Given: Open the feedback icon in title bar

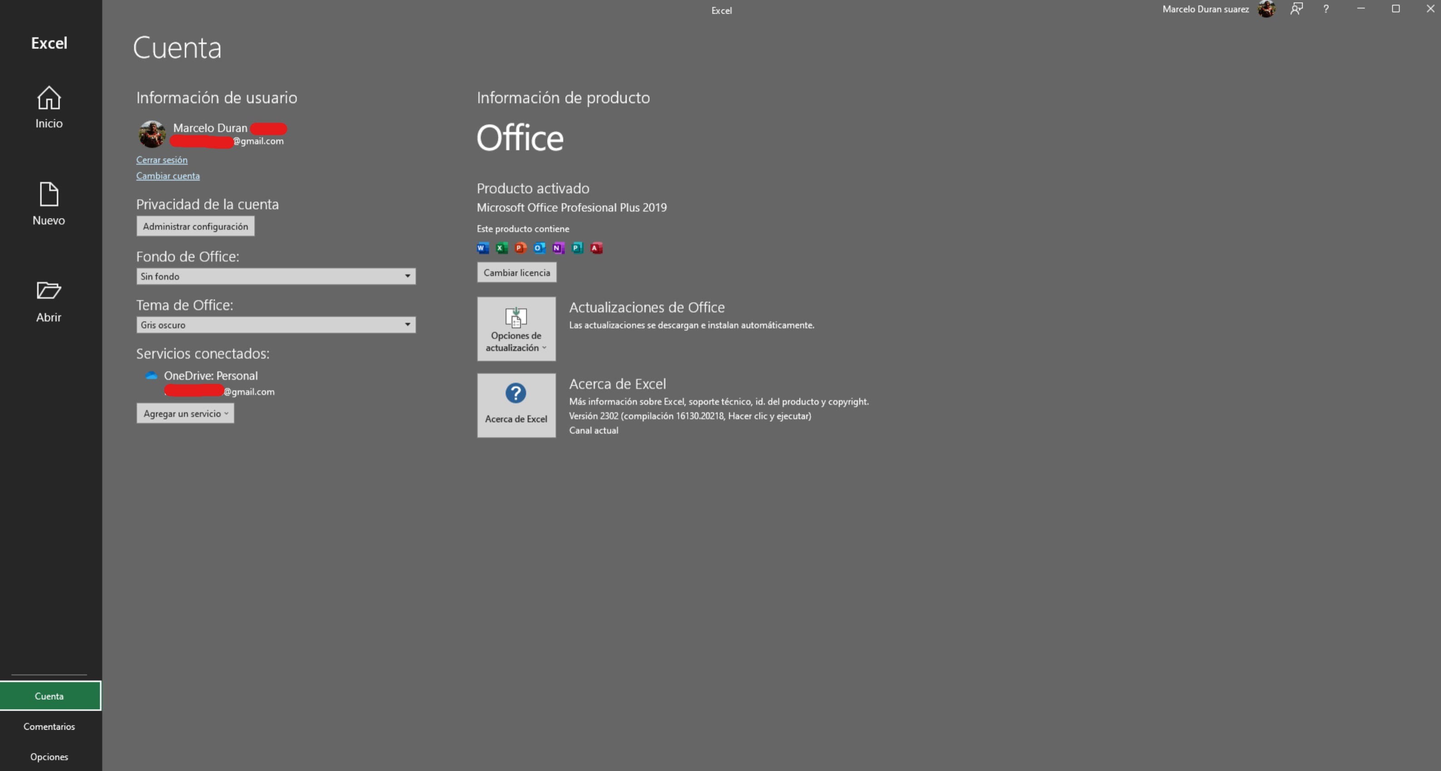Looking at the screenshot, I should point(1296,9).
